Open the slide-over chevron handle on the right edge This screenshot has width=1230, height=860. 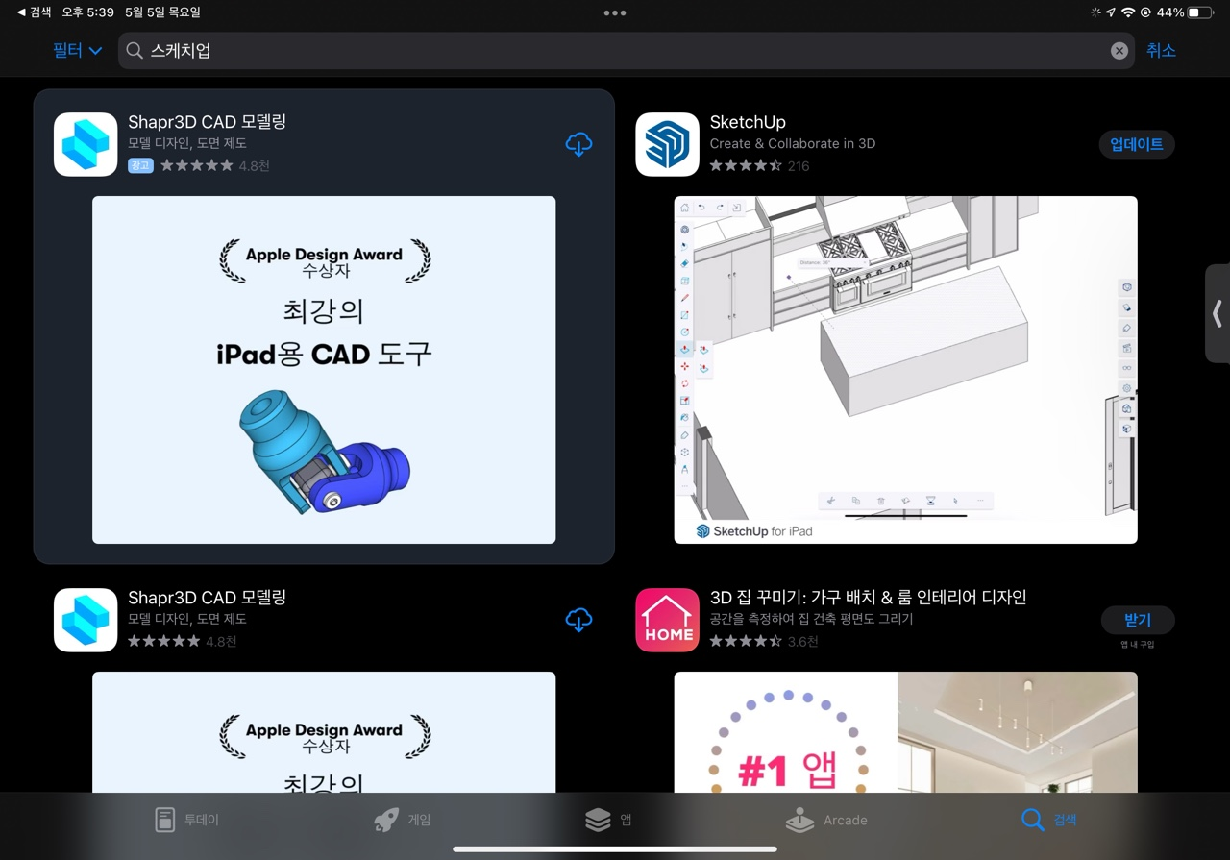(1218, 313)
